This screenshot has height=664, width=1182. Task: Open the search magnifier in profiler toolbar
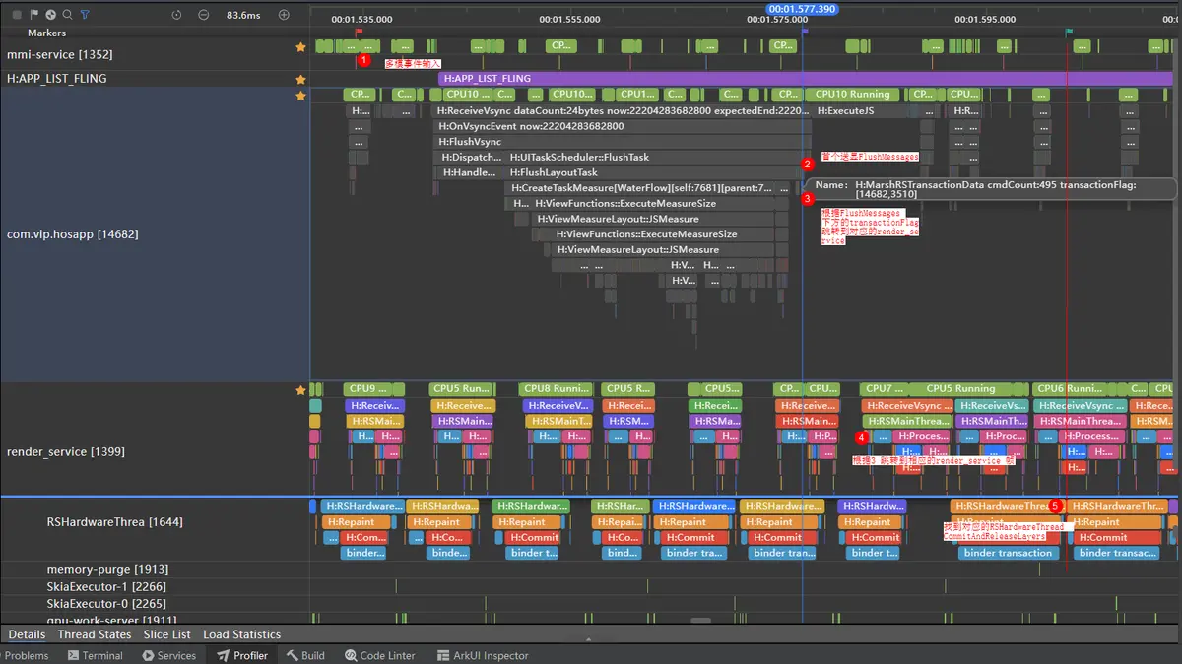[67, 15]
